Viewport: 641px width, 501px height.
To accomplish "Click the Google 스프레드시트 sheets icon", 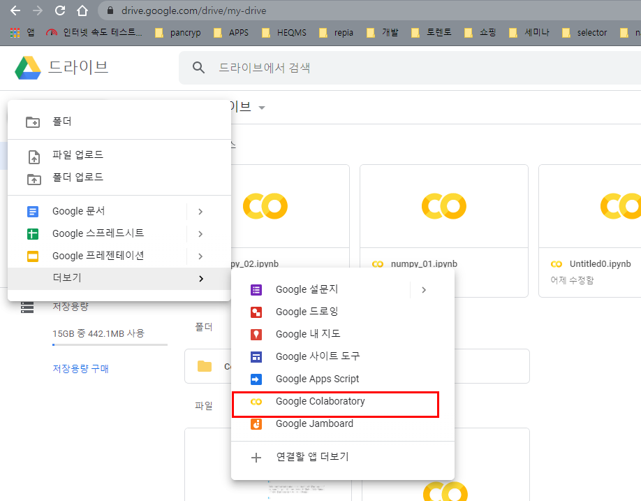I will pos(33,233).
